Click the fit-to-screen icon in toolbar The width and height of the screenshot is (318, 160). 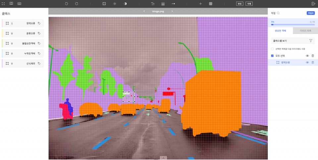(x=104, y=4)
